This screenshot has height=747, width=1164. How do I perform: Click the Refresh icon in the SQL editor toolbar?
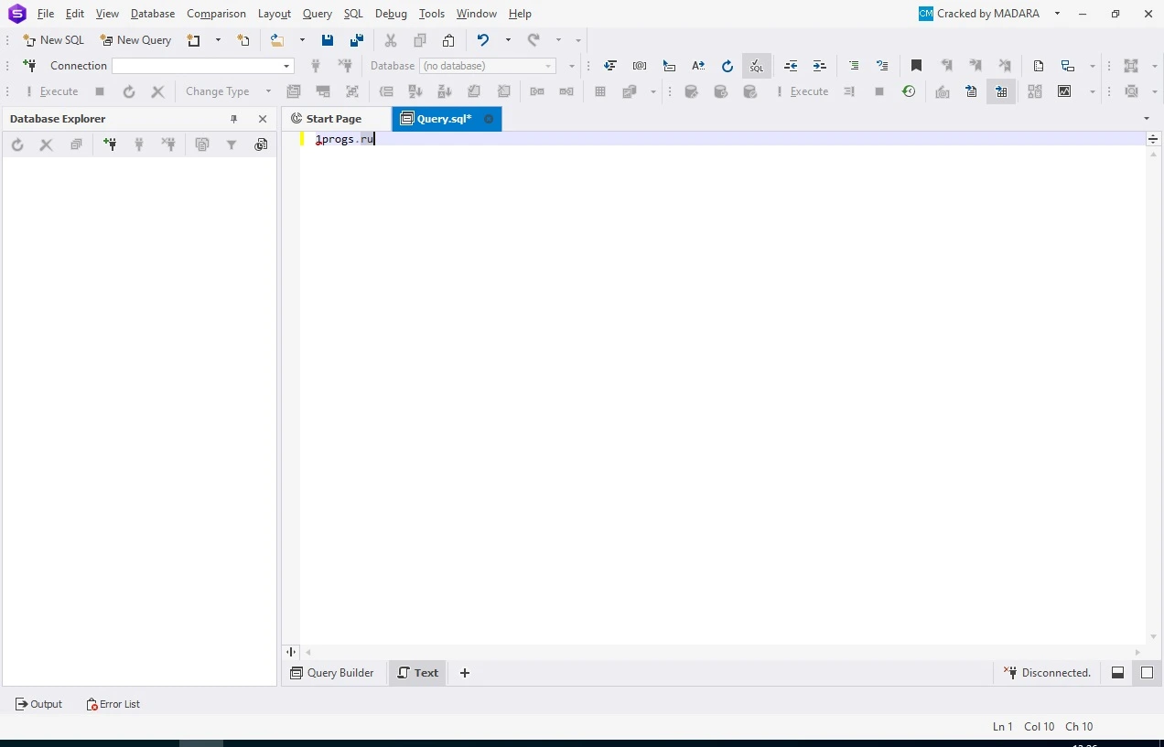[727, 66]
